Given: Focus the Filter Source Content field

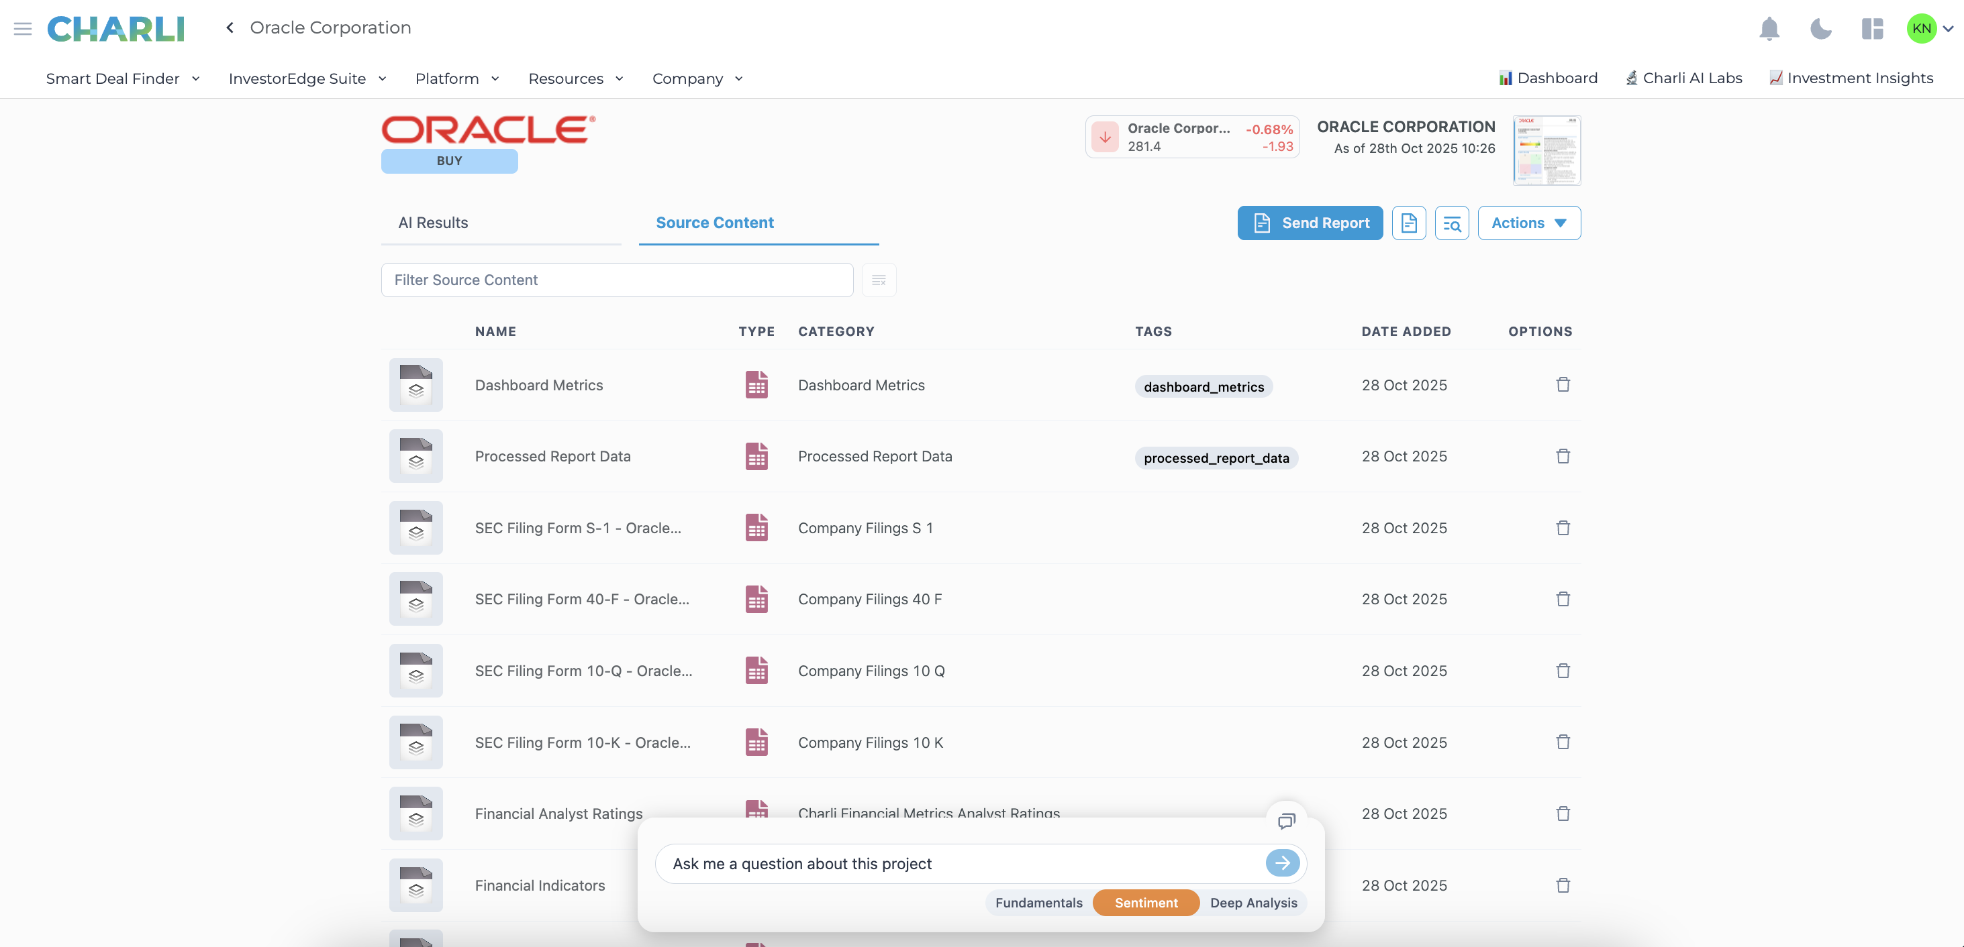Looking at the screenshot, I should (x=617, y=280).
